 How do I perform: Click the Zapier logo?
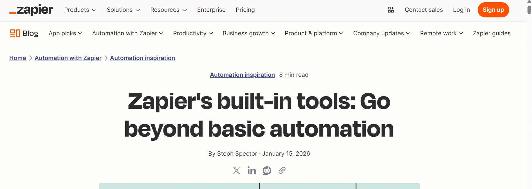pos(31,10)
